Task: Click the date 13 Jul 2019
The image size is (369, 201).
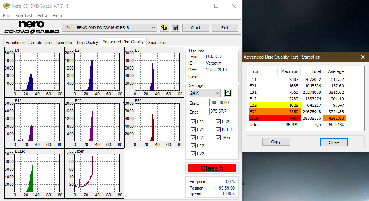Action: 216,70
